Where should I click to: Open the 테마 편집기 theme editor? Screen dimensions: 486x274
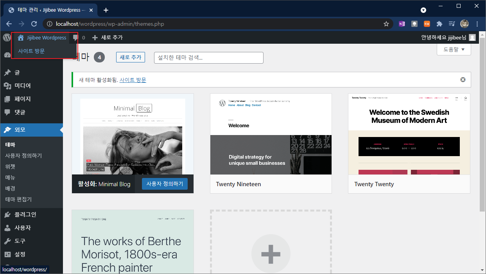pos(18,199)
